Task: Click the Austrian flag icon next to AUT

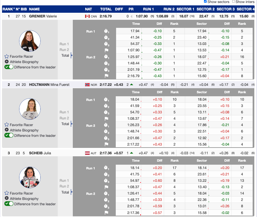Action: (88, 153)
